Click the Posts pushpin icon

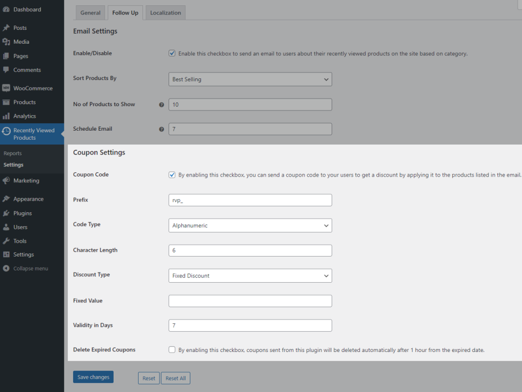click(x=6, y=28)
